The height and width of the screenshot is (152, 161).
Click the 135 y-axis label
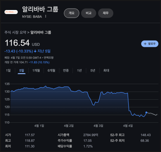click(7, 84)
